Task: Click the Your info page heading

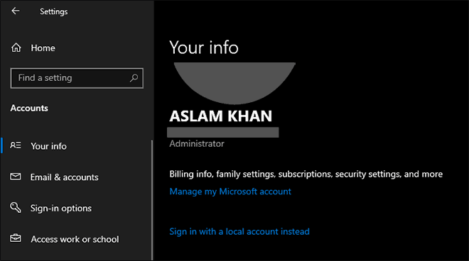Action: [x=204, y=48]
